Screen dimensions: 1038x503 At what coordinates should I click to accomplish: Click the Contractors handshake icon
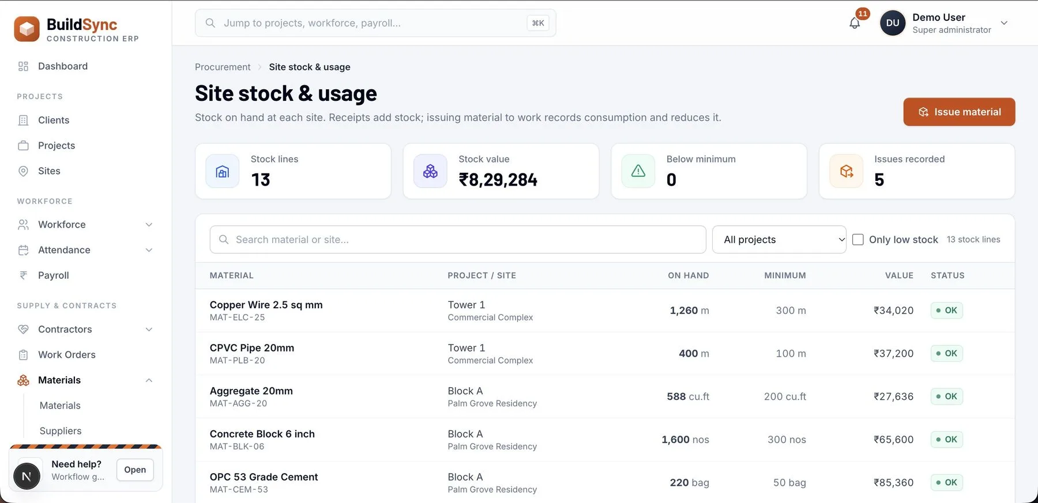tap(23, 330)
